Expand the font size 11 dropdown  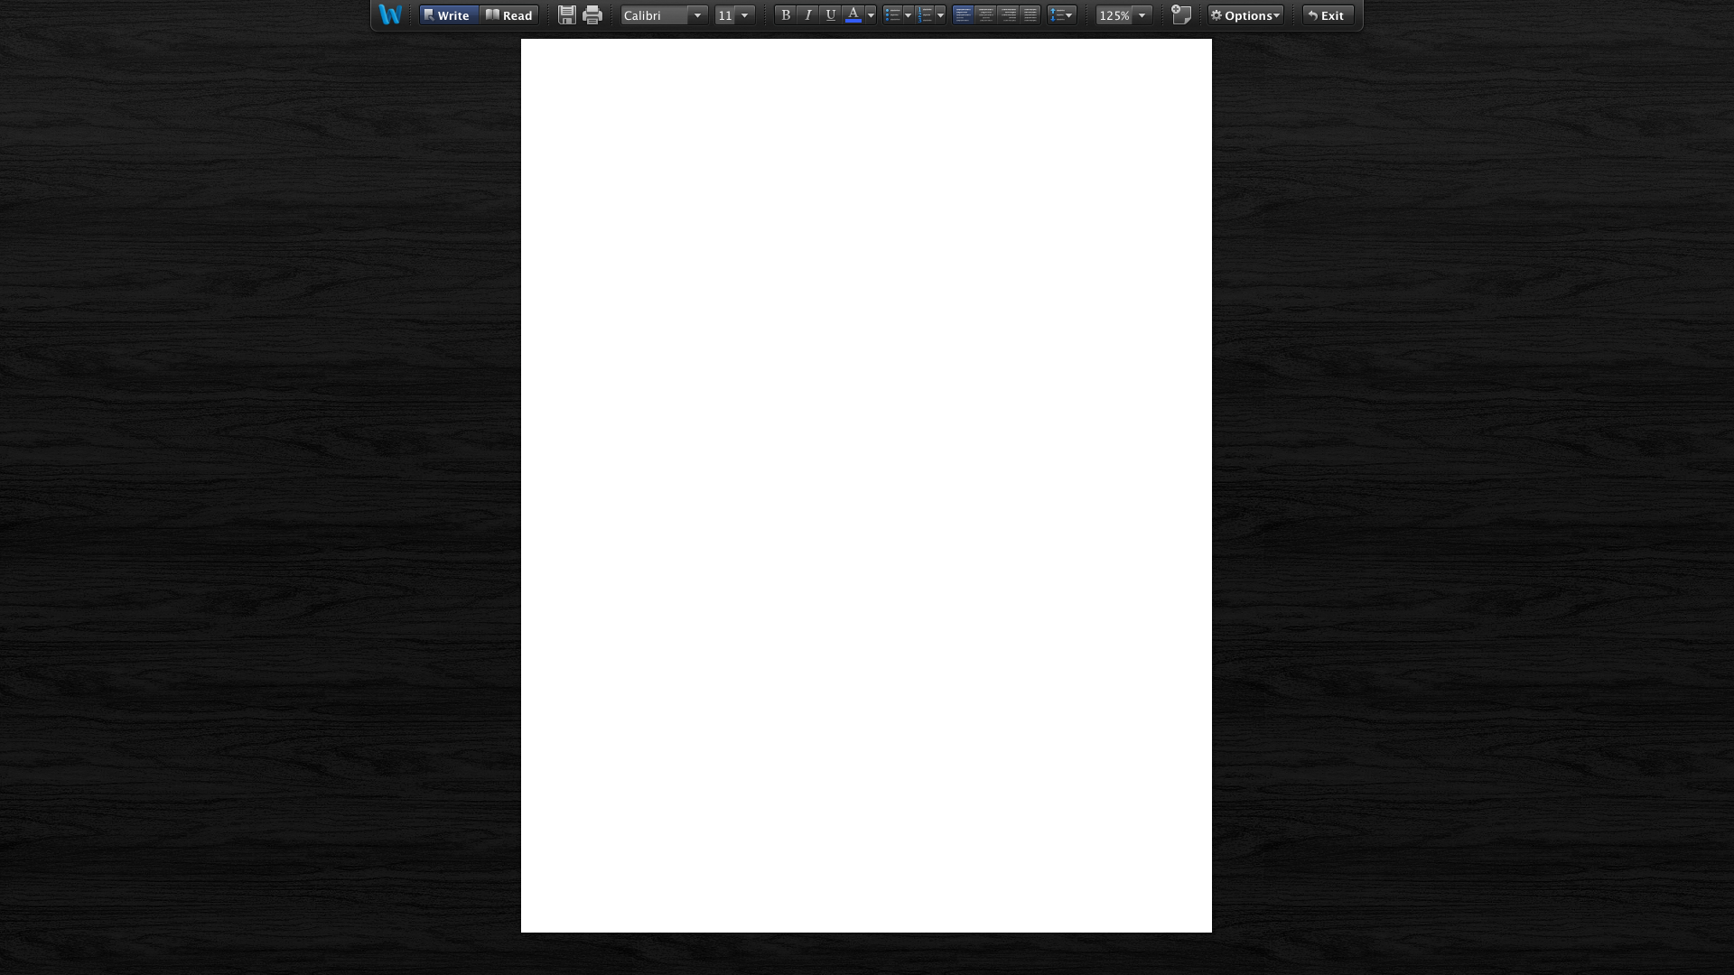click(x=744, y=15)
